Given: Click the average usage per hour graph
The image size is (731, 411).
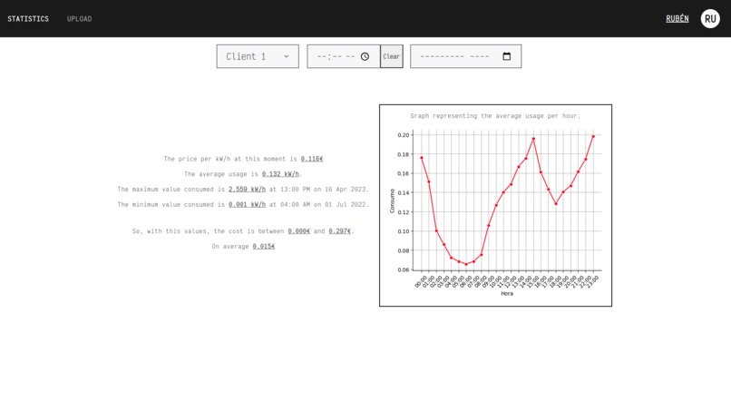Looking at the screenshot, I should [x=495, y=205].
